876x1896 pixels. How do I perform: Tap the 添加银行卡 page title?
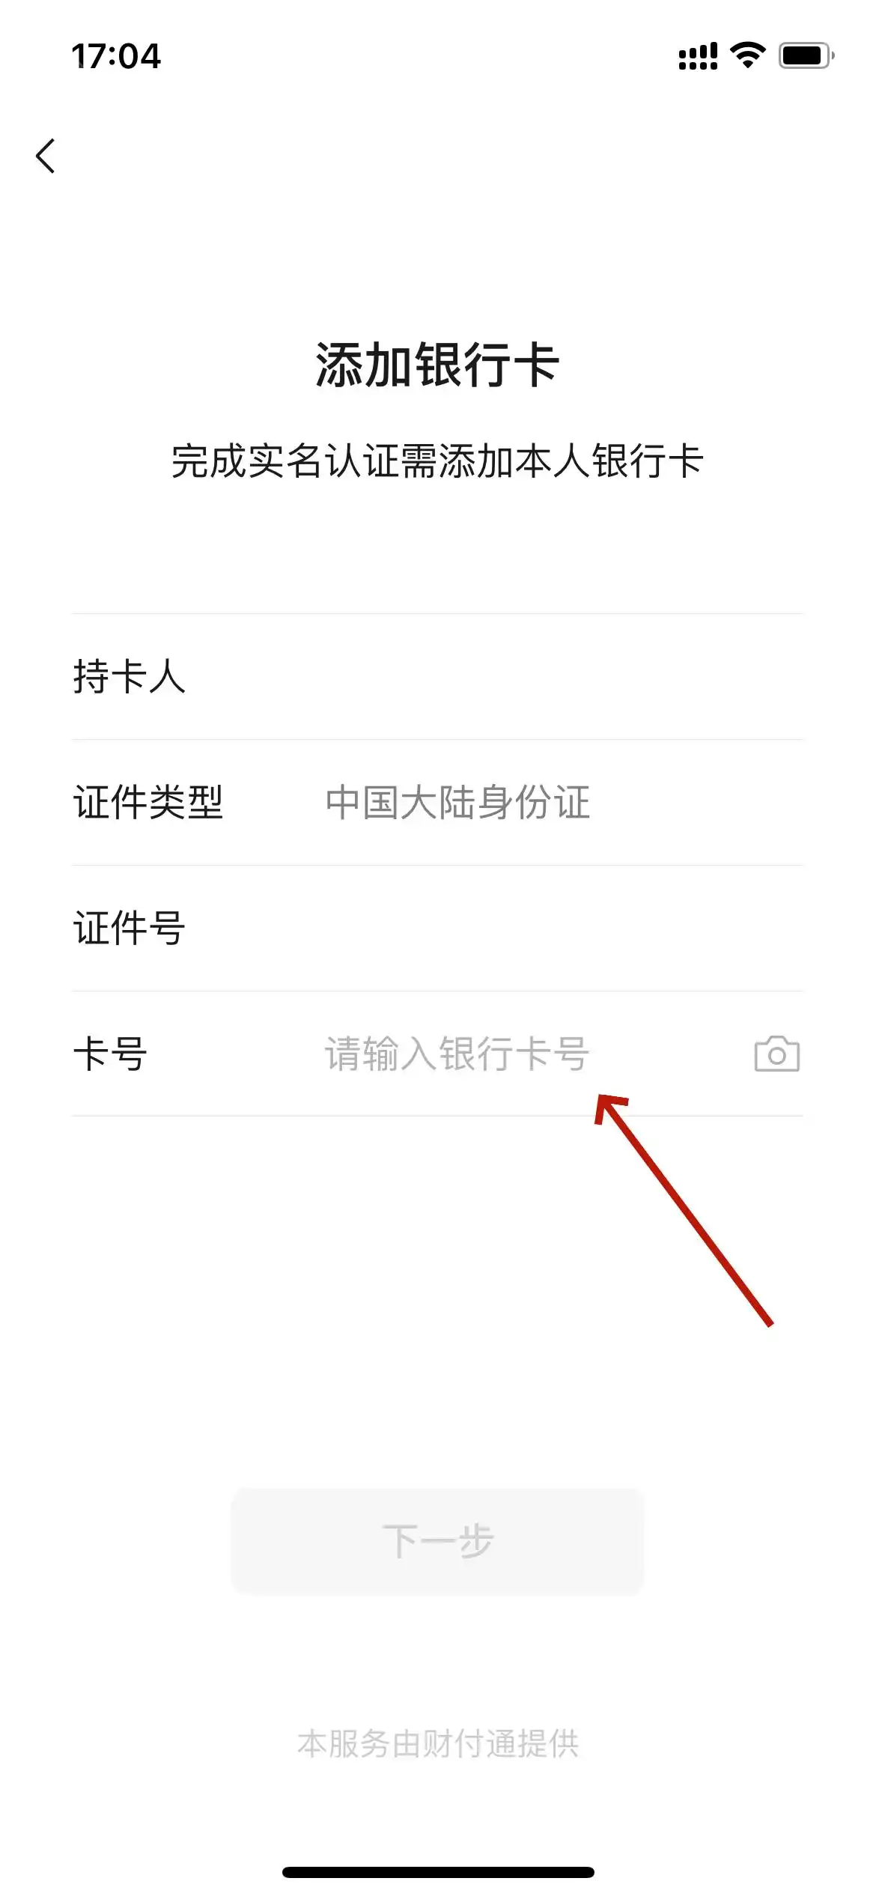[437, 365]
